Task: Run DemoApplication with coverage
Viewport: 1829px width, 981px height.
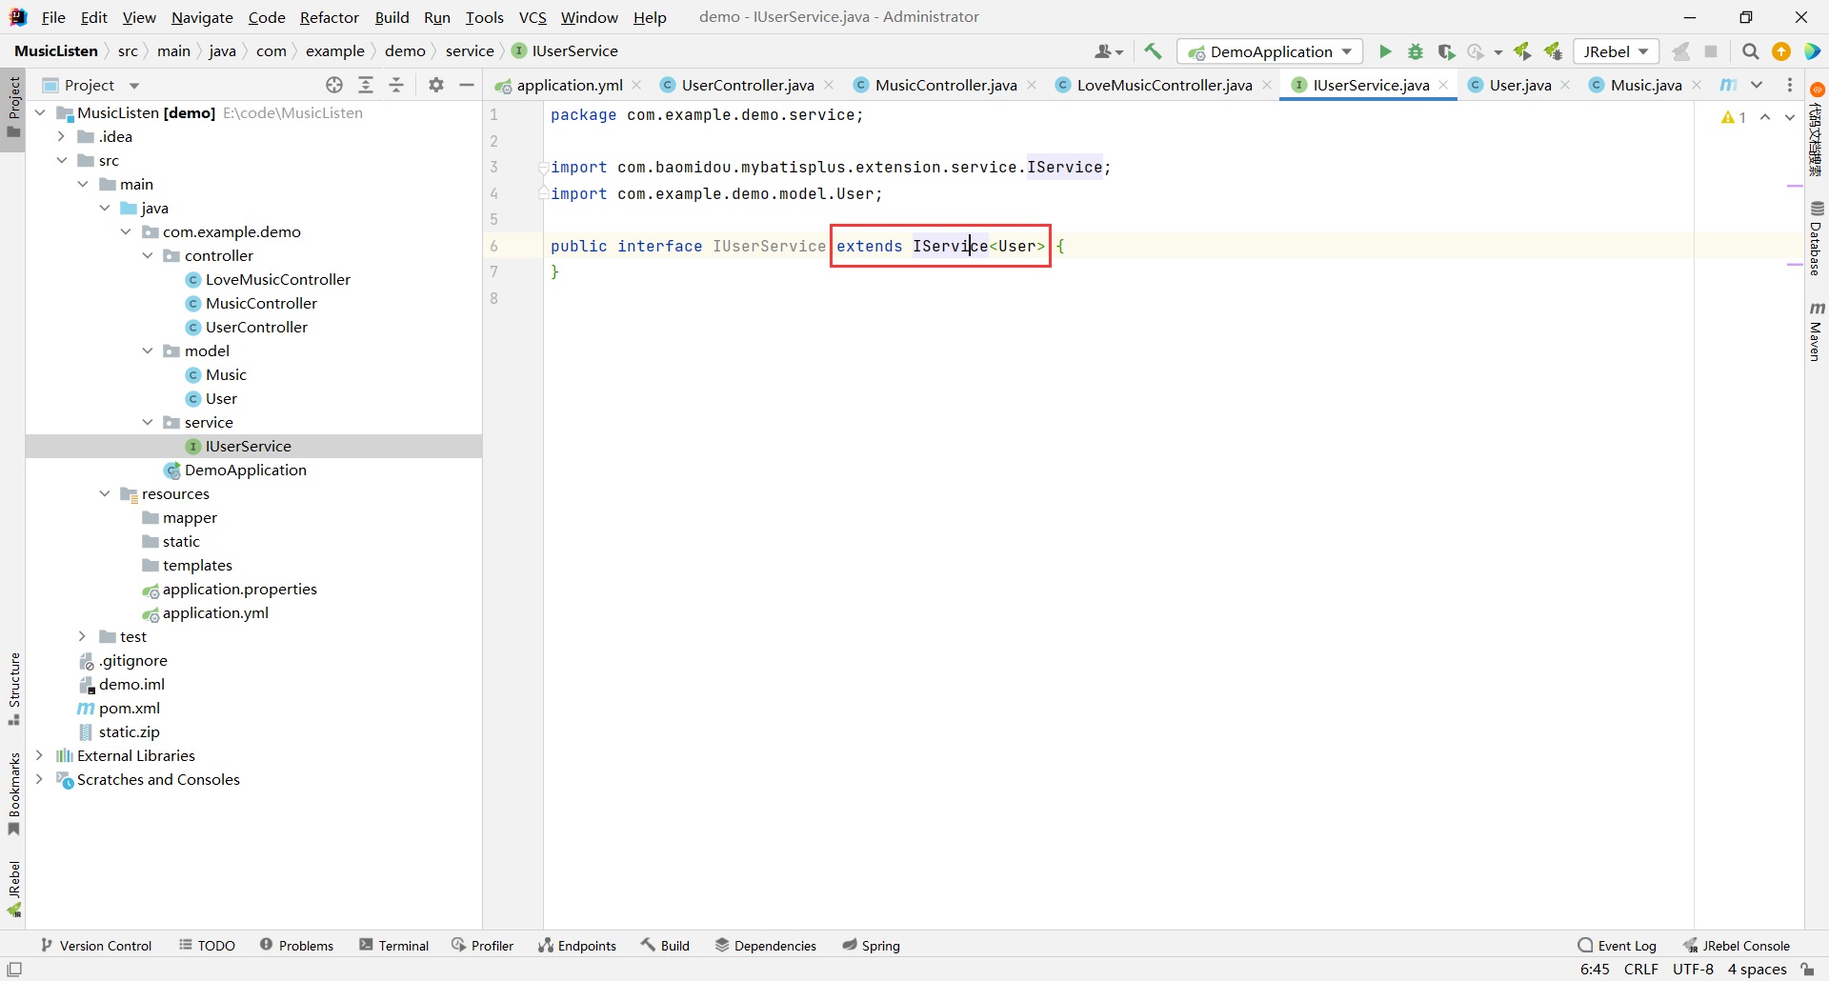Action: 1446,51
